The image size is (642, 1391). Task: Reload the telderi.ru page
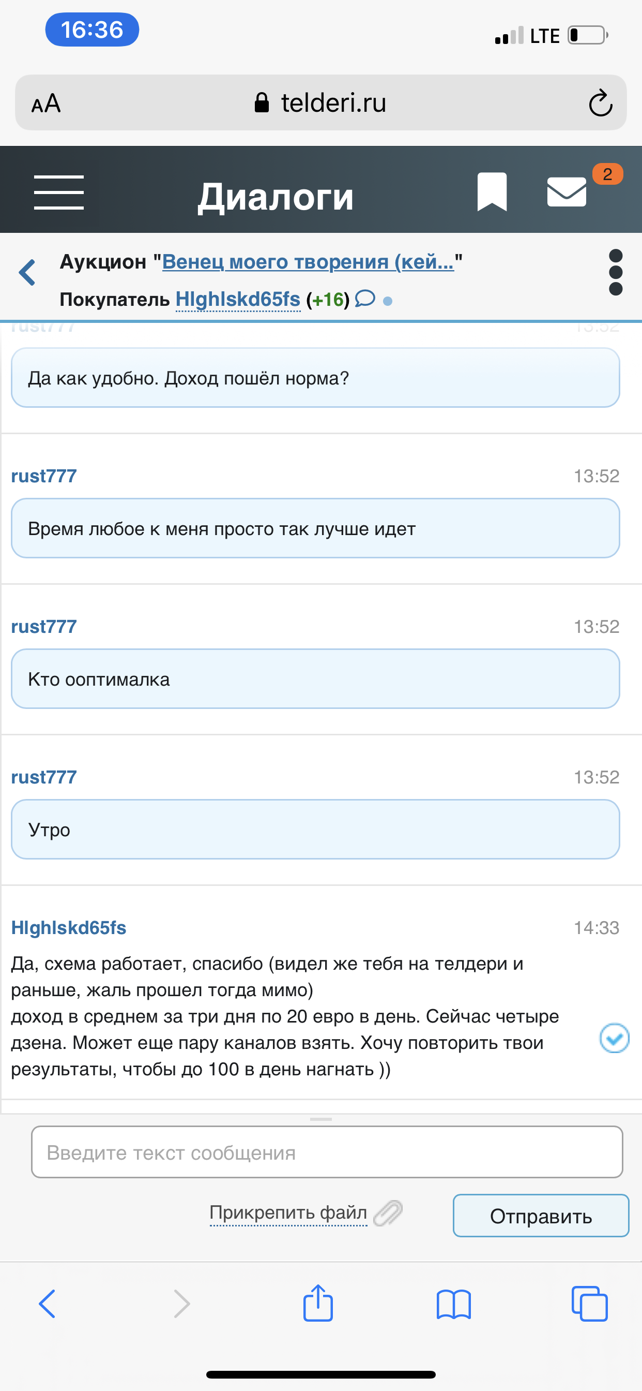601,103
